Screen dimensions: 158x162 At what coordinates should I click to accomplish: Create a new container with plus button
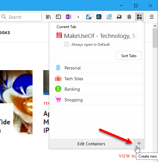[x=139, y=144]
